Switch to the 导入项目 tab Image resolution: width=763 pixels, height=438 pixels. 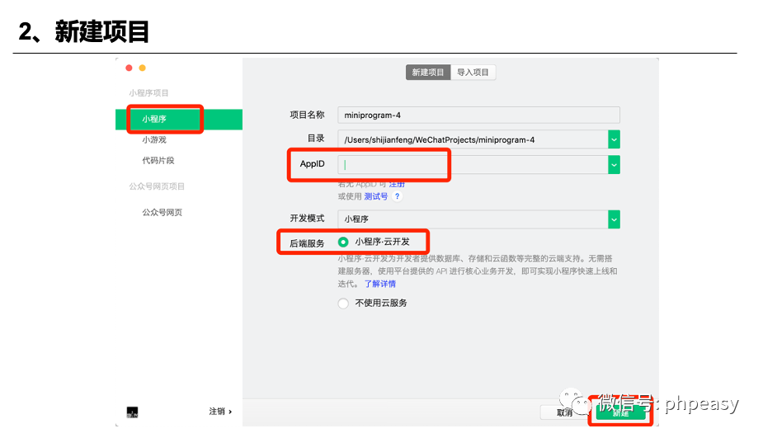(x=473, y=73)
